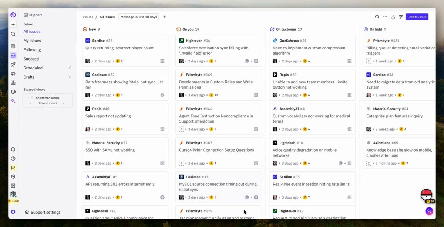Image resolution: width=444 pixels, height=227 pixels.
Task: Open the bar chart analytics icon
Action: pos(13,83)
